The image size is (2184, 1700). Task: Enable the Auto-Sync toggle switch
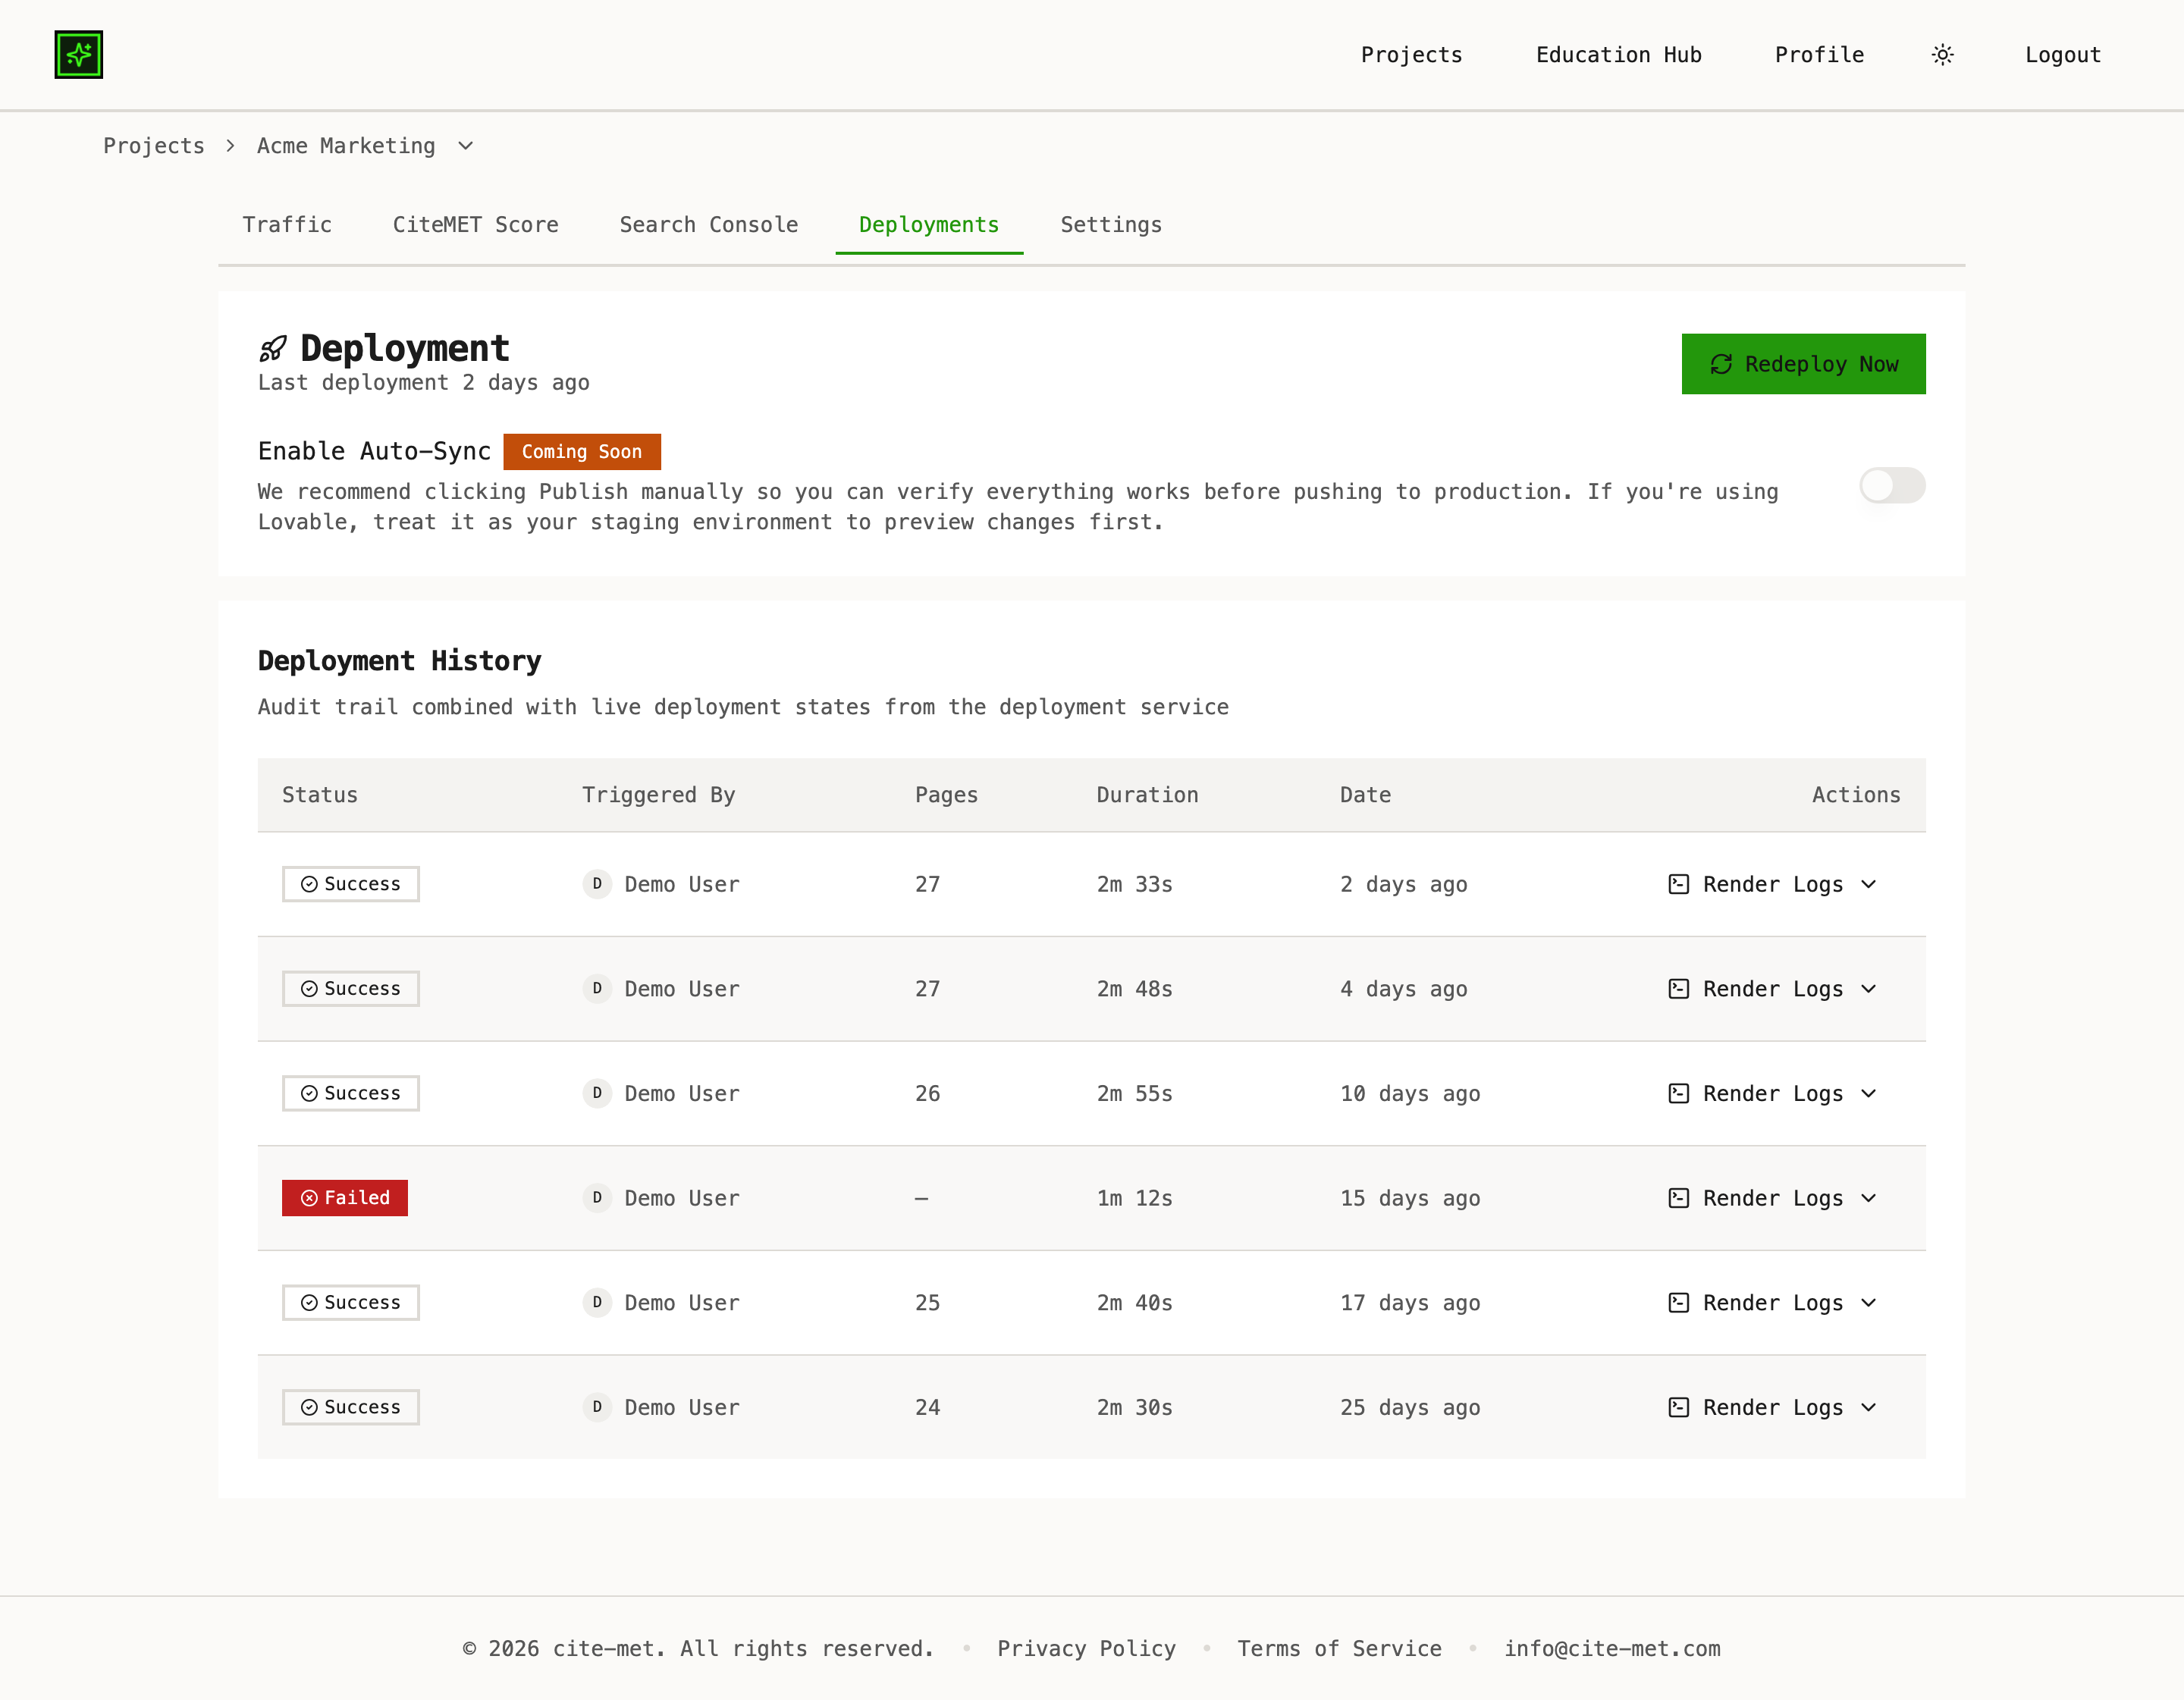tap(1892, 486)
